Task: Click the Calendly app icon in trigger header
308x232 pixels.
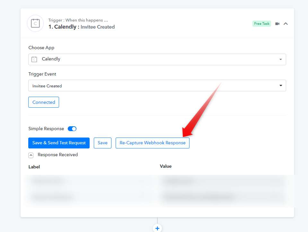Action: click(x=35, y=23)
